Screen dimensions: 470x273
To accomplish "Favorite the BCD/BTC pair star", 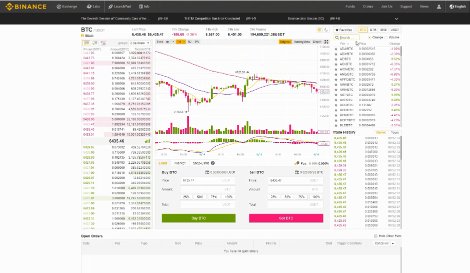I will (x=336, y=110).
